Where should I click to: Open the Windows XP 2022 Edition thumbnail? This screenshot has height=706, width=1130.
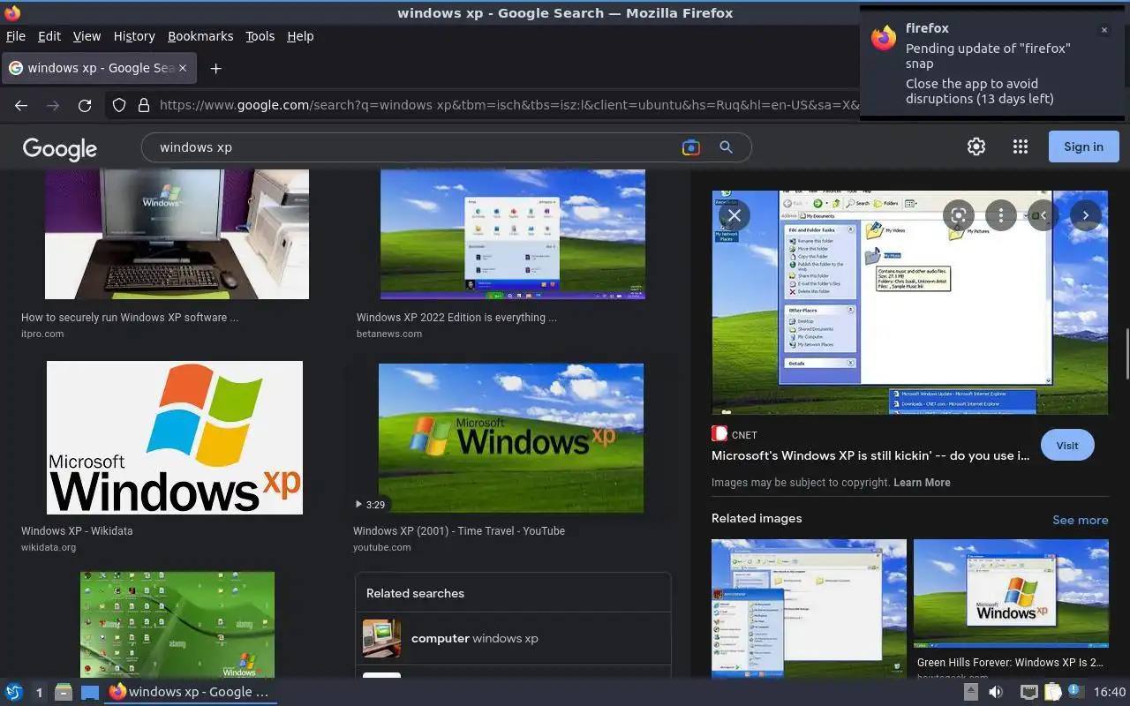point(513,234)
